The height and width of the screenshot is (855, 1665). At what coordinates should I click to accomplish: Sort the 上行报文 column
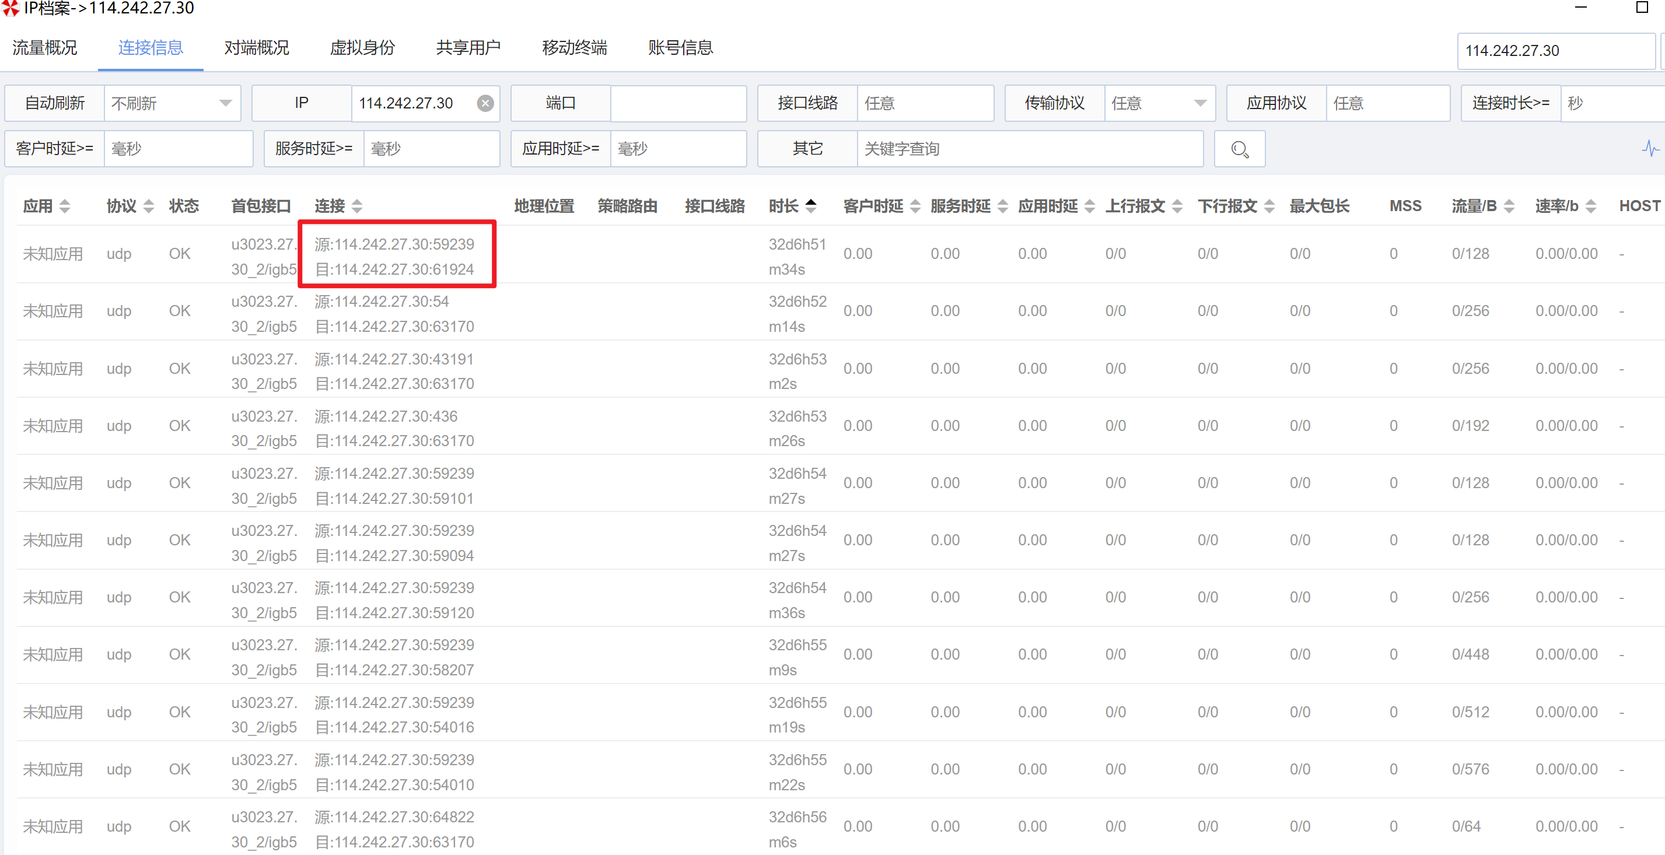point(1178,206)
